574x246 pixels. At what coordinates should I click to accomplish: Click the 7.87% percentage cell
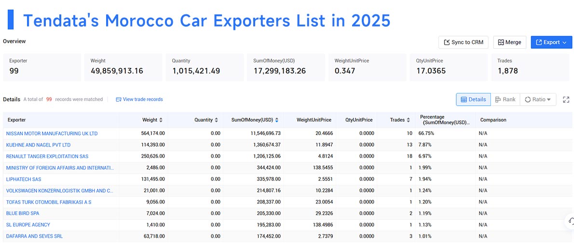pos(425,145)
